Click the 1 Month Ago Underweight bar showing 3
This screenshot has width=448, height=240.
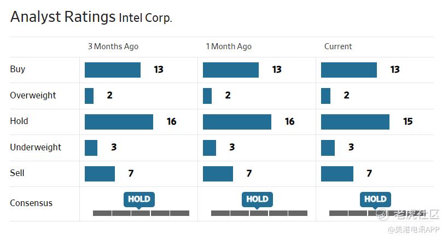(210, 148)
